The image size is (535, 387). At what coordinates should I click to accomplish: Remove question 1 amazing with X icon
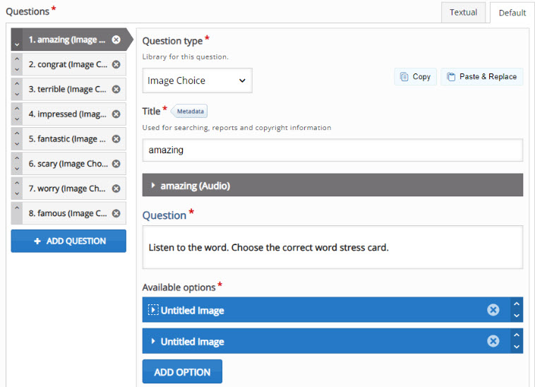116,40
